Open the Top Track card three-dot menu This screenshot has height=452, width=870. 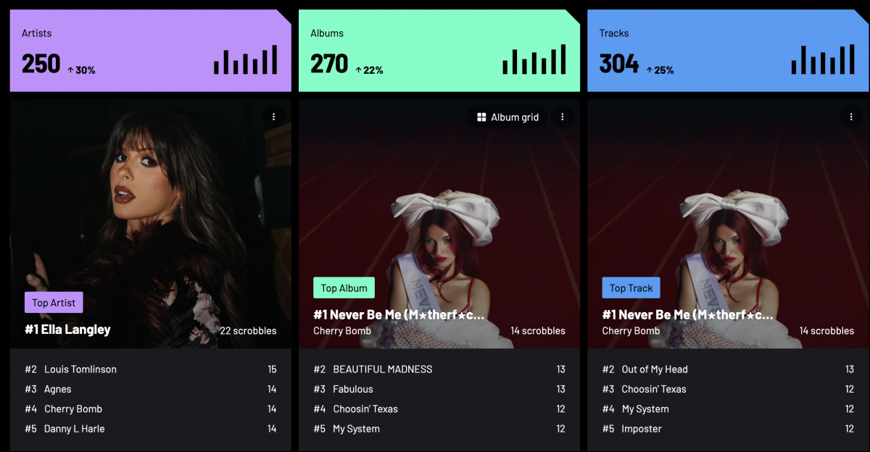[x=850, y=117]
